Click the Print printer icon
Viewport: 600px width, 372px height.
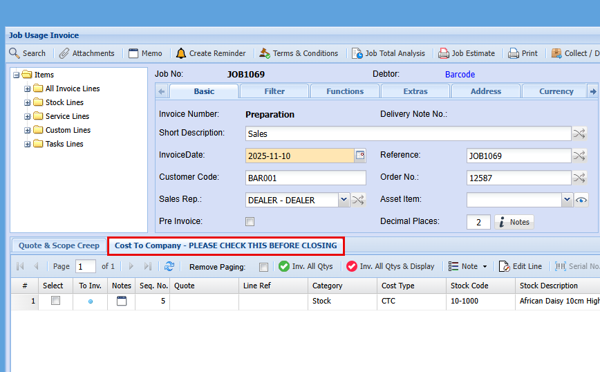(x=514, y=53)
